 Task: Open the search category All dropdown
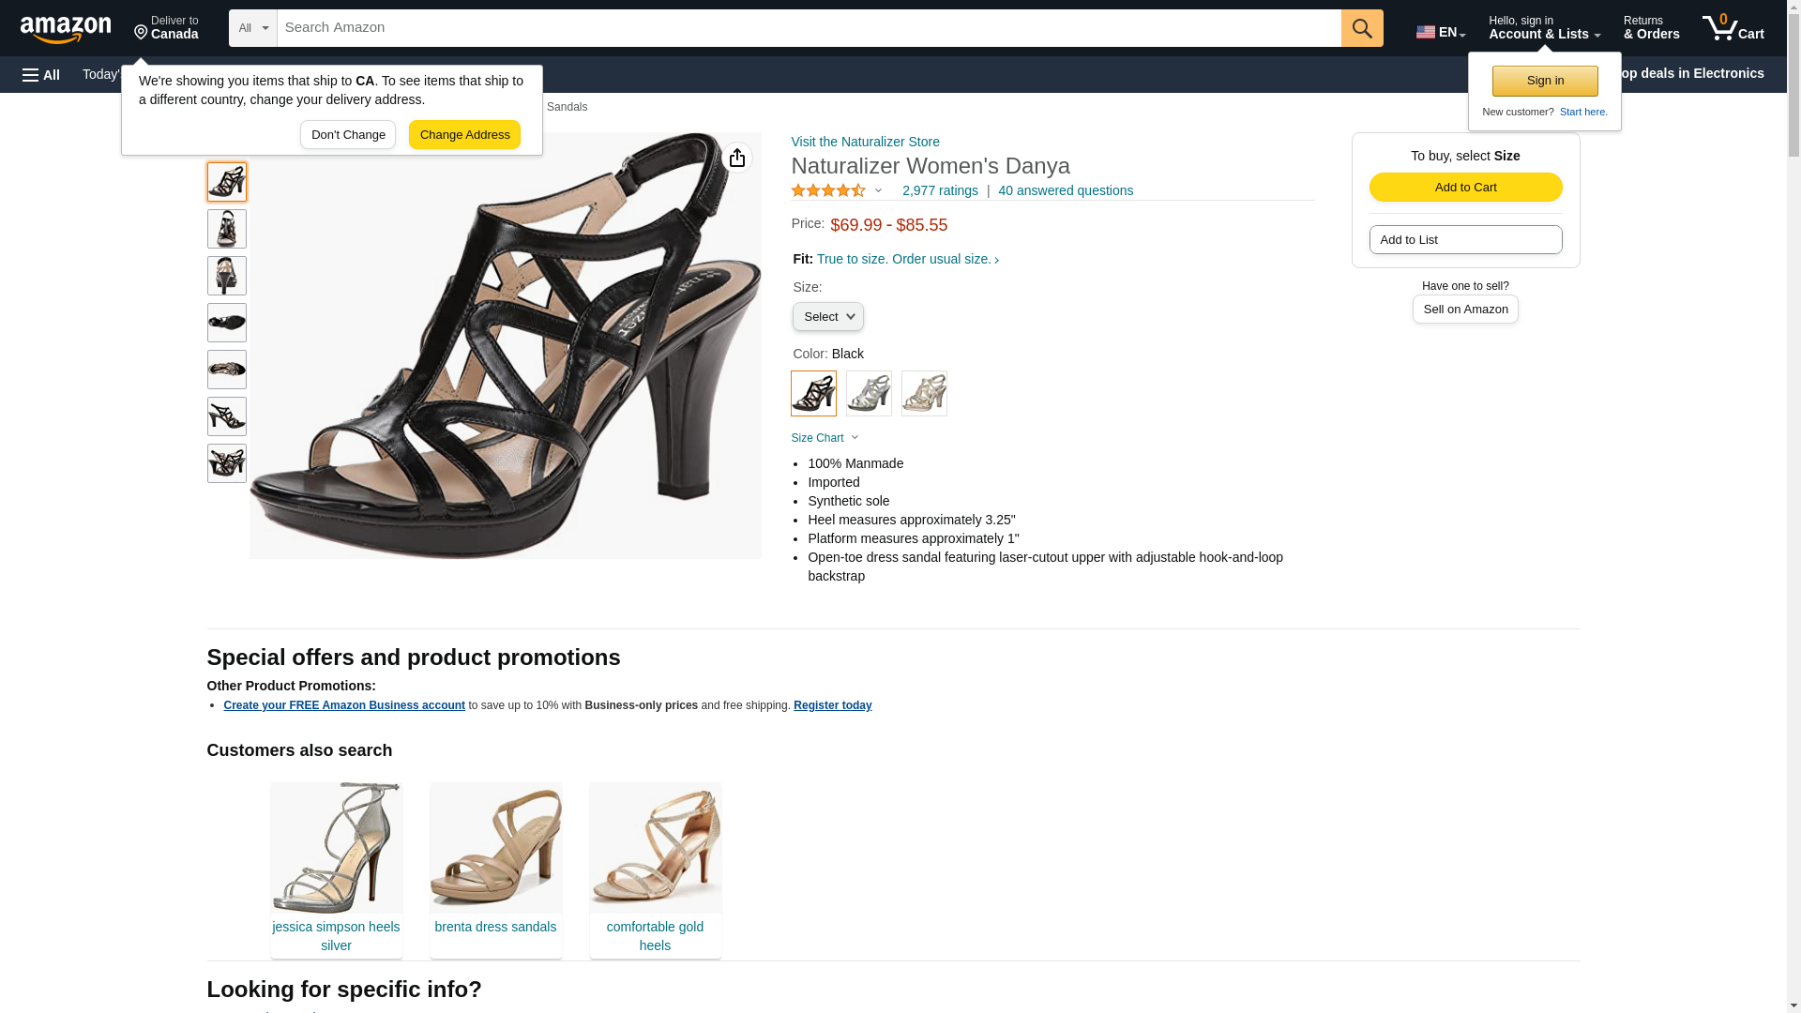(252, 28)
